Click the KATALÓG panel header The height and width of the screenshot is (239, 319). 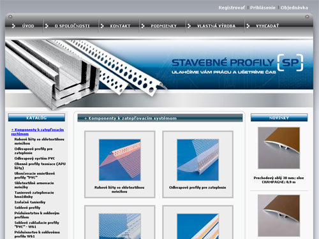point(36,118)
